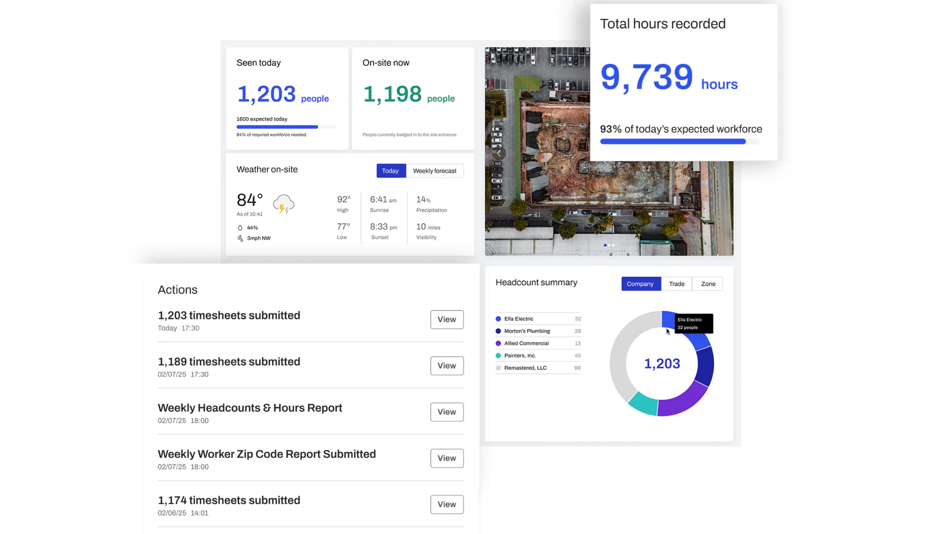
Task: Click the humidity droplet icon
Action: [240, 228]
